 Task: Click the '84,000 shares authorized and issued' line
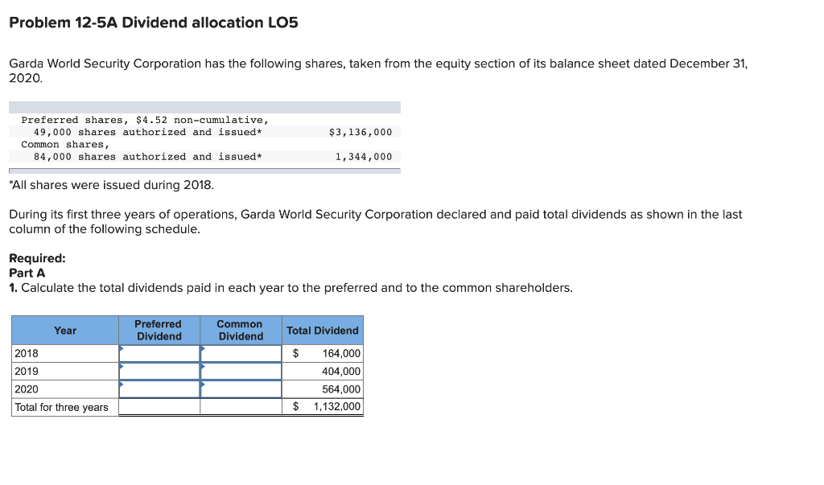pyautogui.click(x=148, y=157)
